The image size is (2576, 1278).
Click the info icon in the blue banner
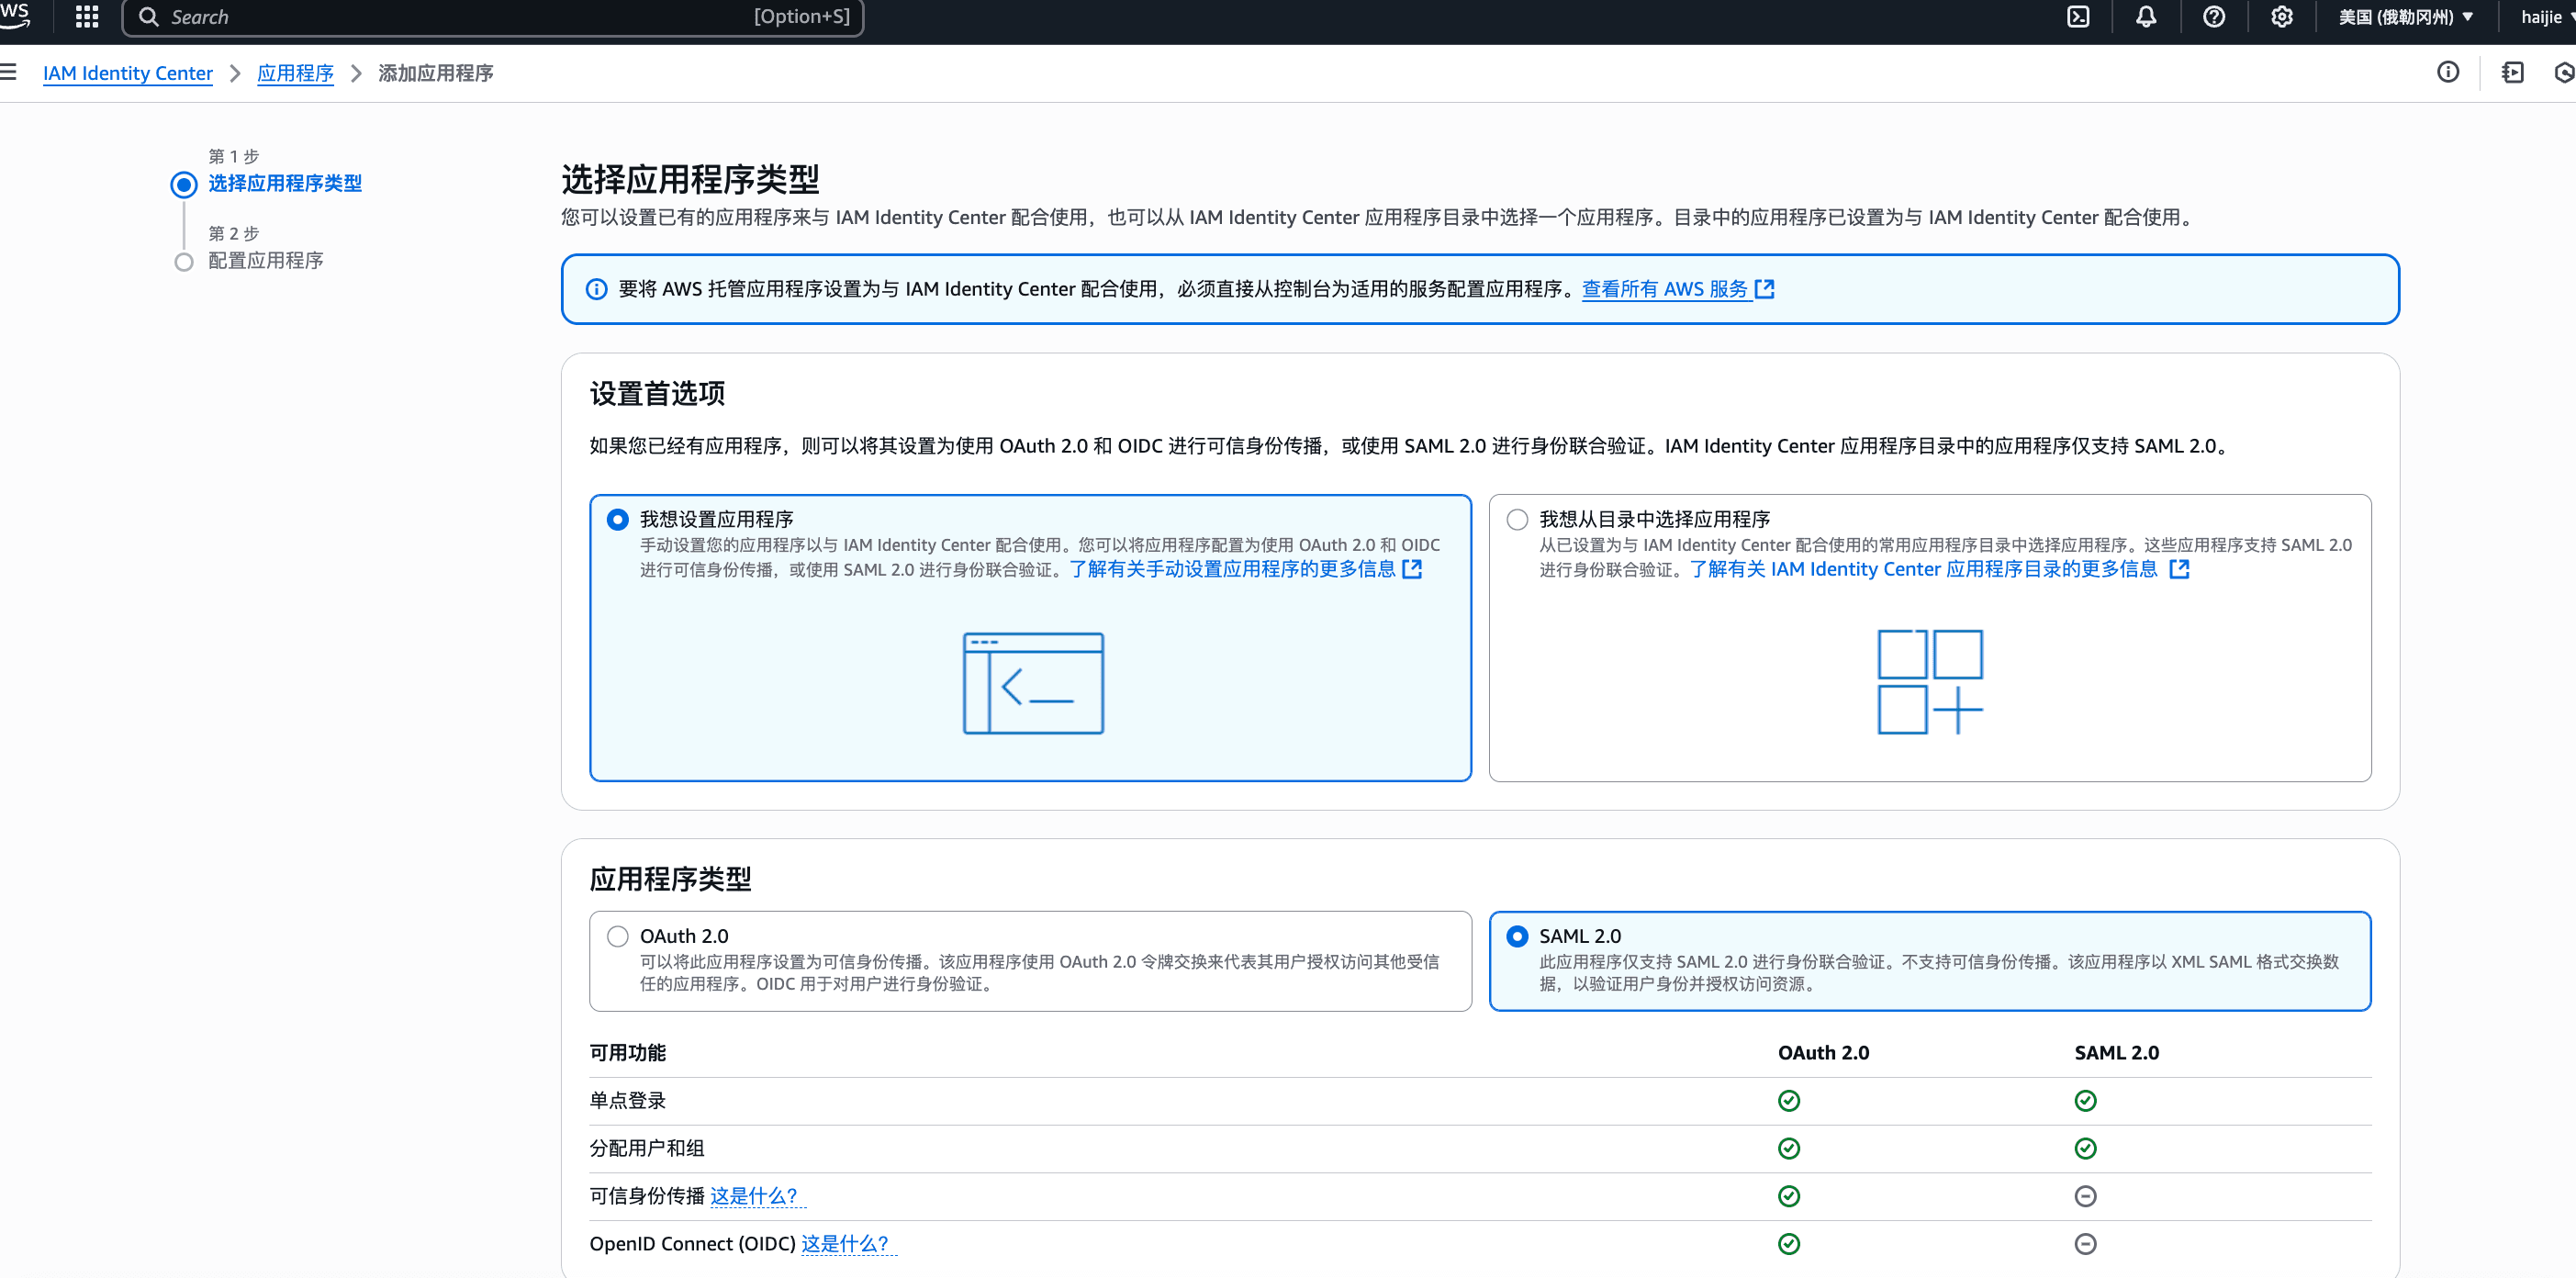[x=596, y=289]
